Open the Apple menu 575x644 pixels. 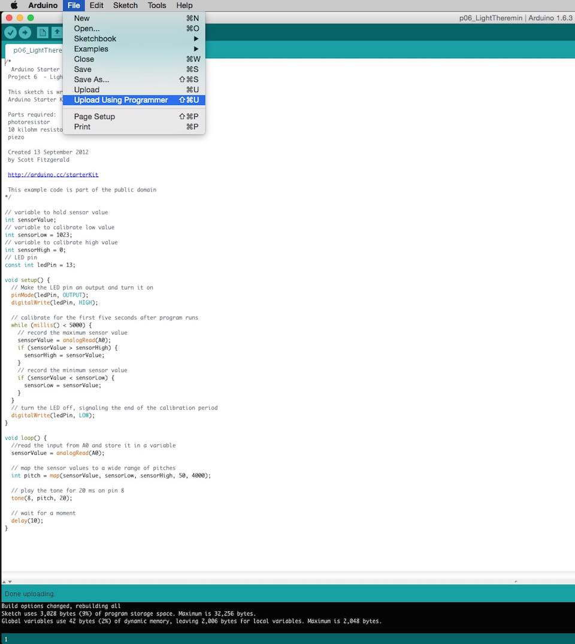pyautogui.click(x=14, y=5)
